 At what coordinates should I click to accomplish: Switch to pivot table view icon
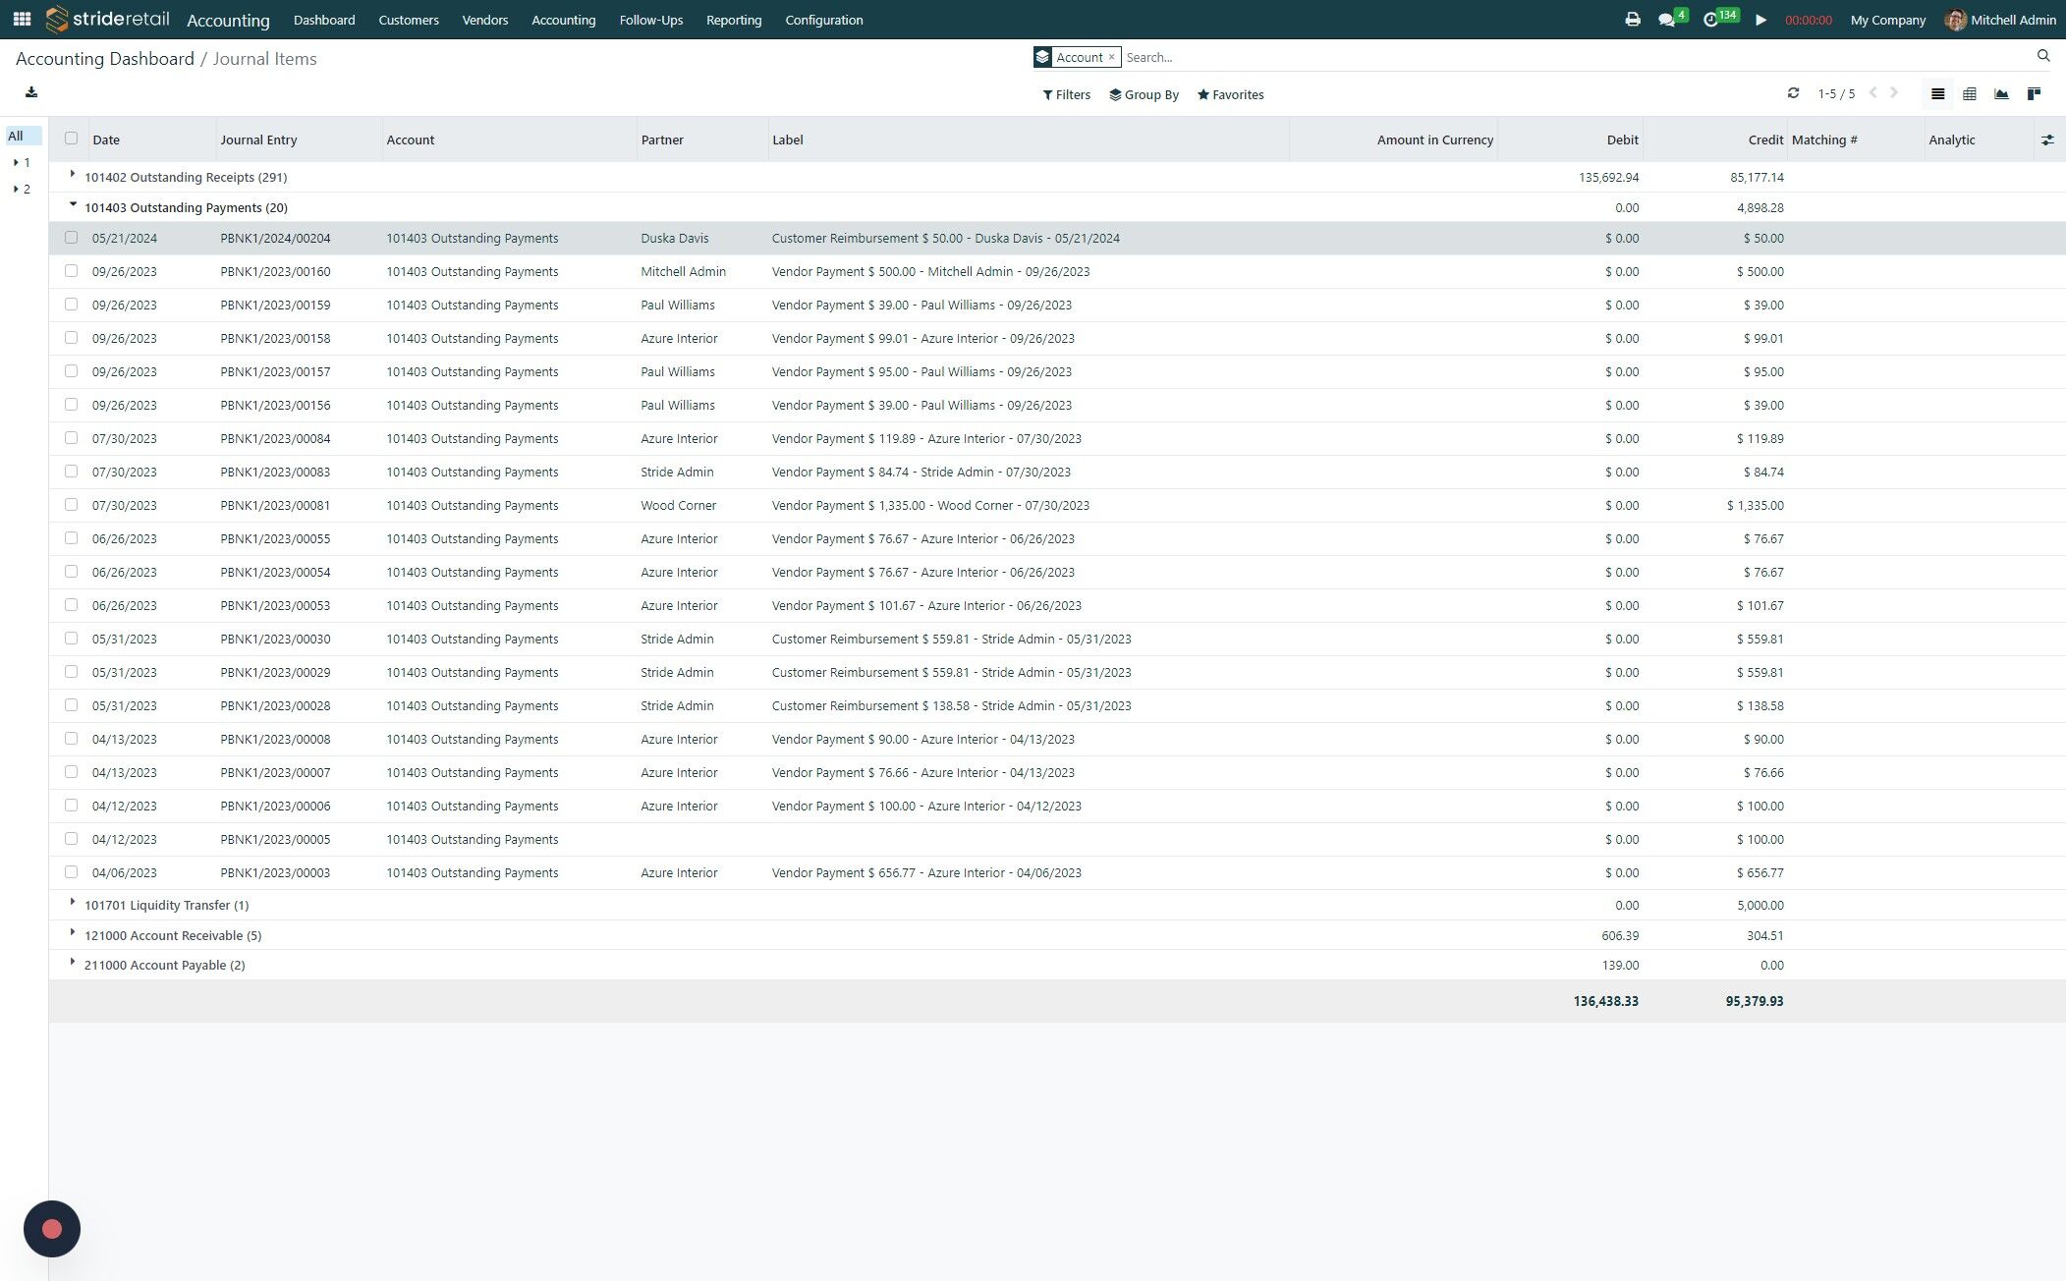click(1969, 94)
